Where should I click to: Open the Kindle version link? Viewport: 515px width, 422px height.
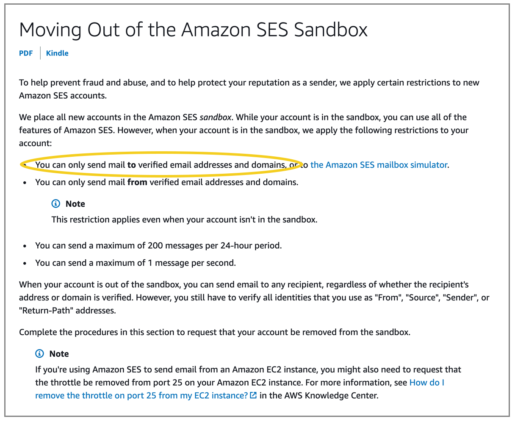(x=57, y=53)
